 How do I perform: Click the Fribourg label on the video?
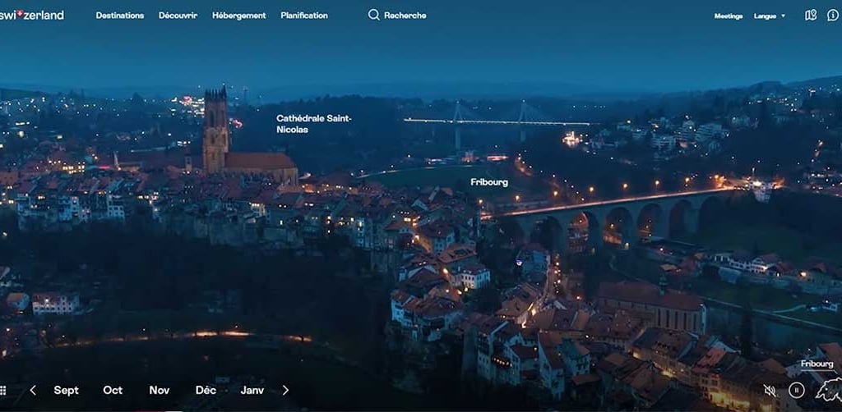tap(489, 182)
